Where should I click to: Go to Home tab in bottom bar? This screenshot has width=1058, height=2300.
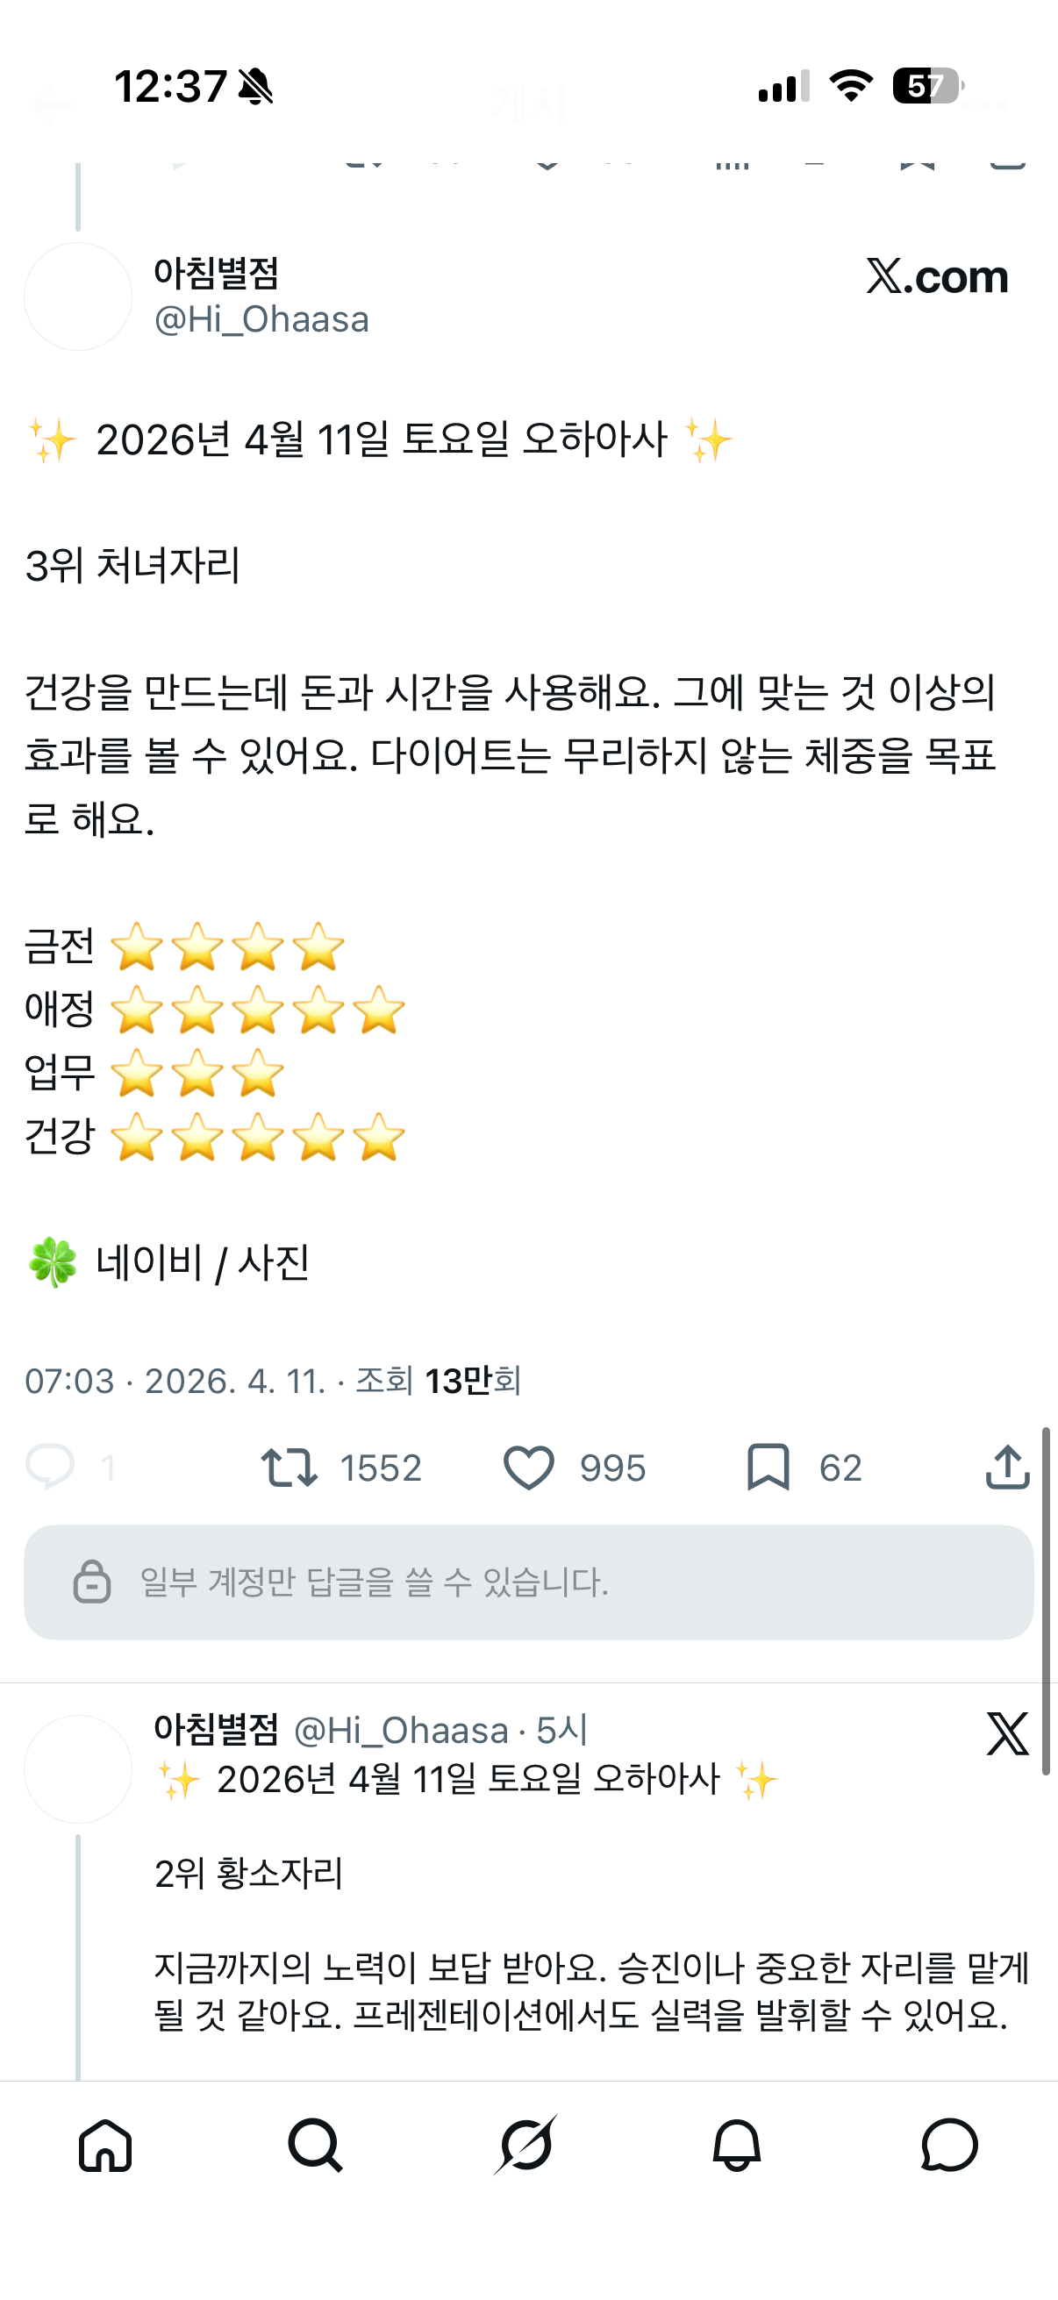tap(105, 2145)
